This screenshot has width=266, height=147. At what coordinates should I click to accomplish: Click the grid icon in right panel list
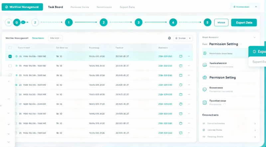[204, 102]
